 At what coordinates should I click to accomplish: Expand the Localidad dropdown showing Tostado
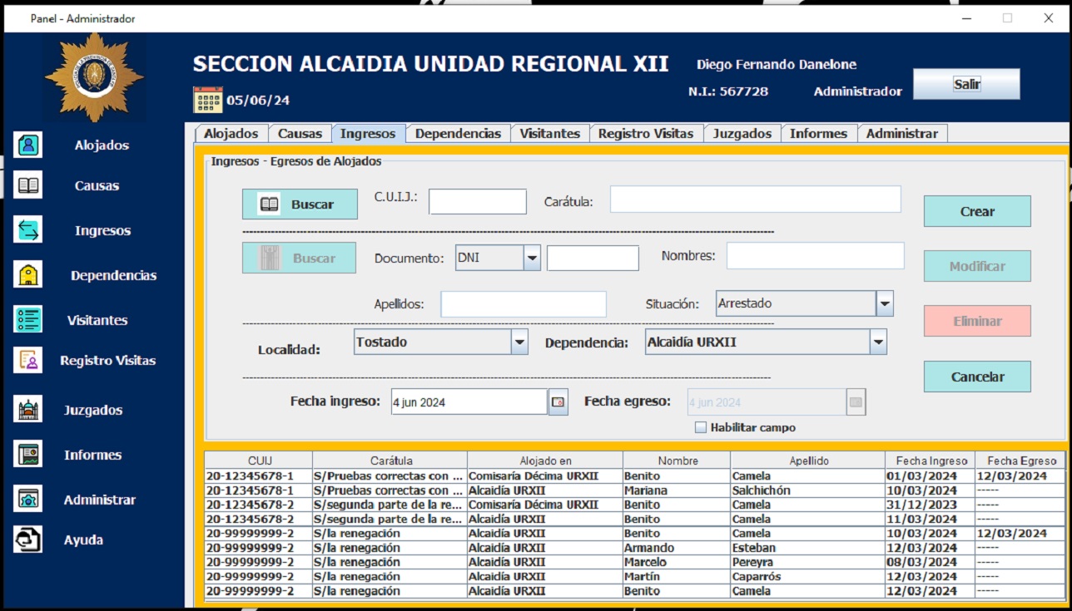pos(519,342)
